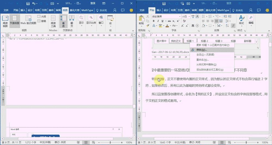Image resolution: width=272 pixels, height=145 pixels.
Task: Choose 重命名(N)... from the context menu
Action: (212, 60)
